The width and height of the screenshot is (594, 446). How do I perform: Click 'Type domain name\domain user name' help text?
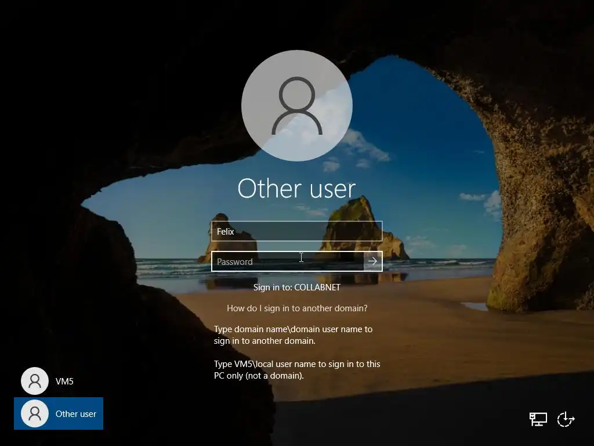click(x=293, y=335)
